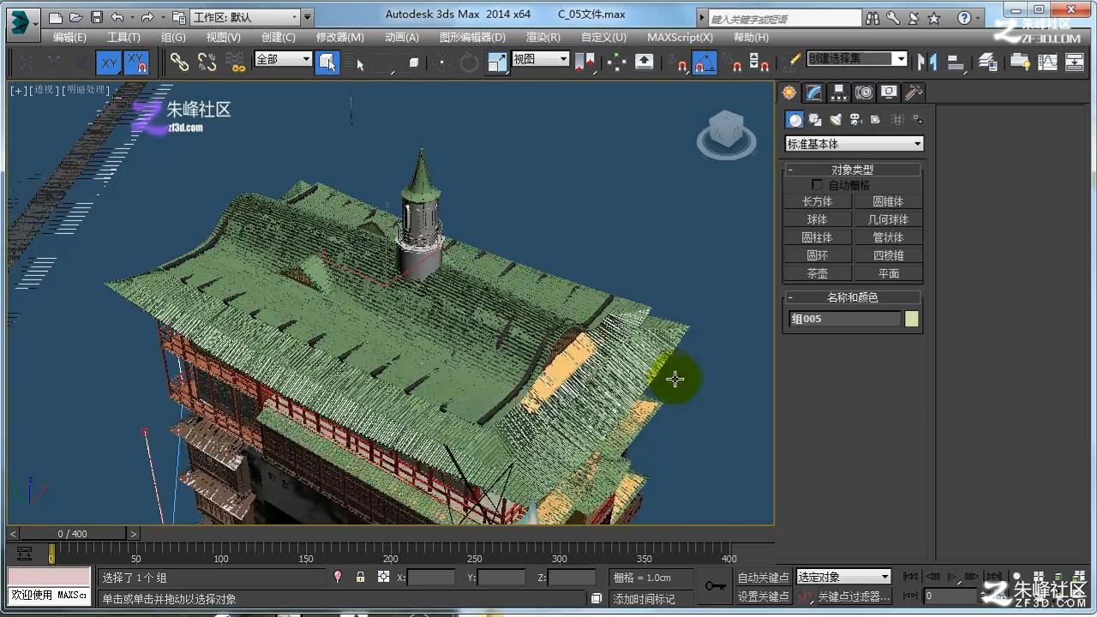This screenshot has width=1097, height=617.
Task: Open the 渲染(R) menu
Action: pos(543,38)
